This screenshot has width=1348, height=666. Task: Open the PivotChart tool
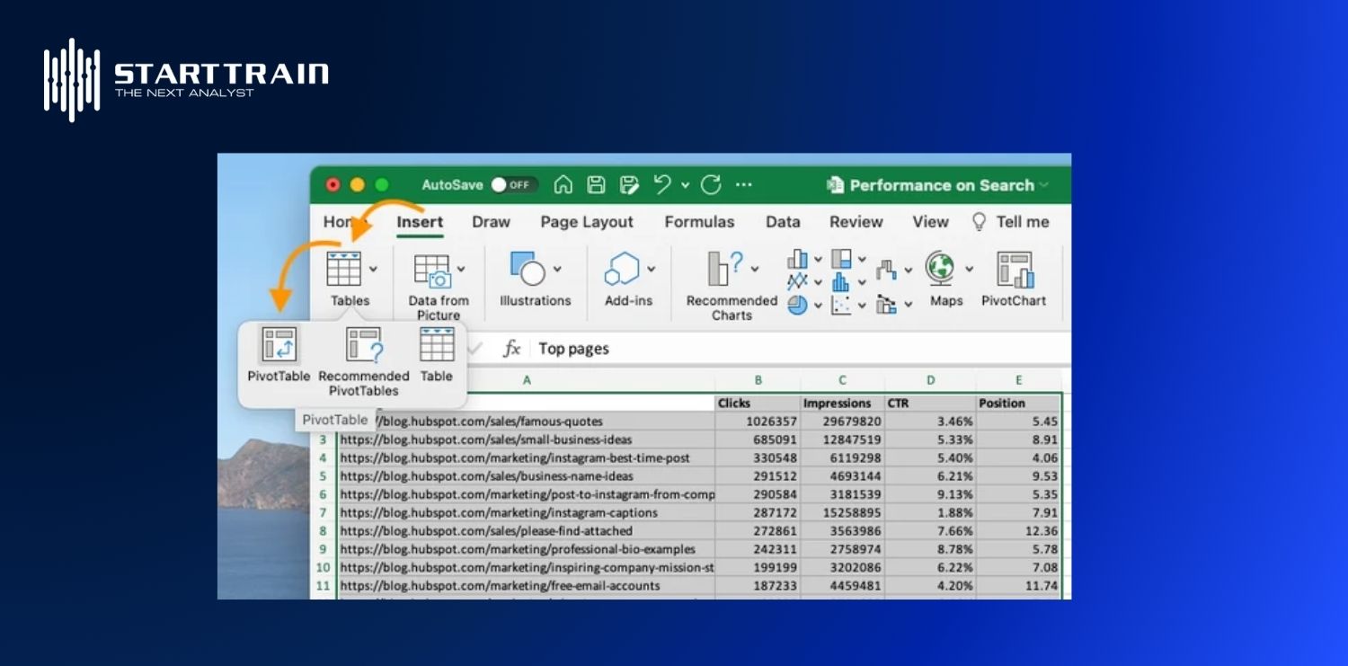(1015, 274)
